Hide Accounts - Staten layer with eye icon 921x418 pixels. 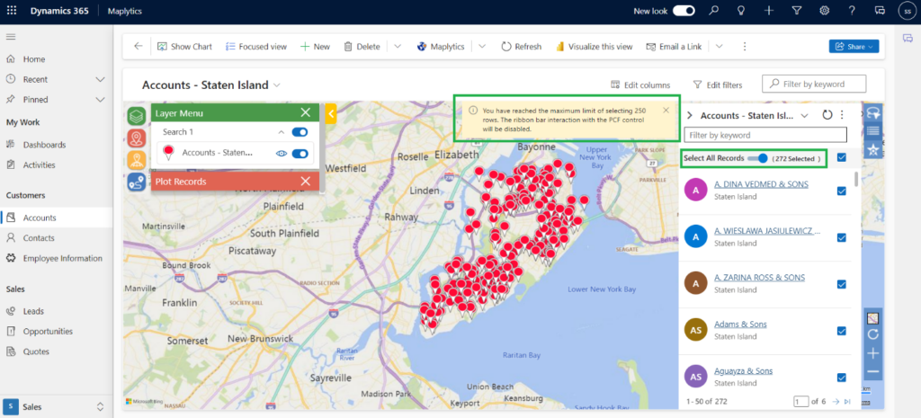coord(282,154)
